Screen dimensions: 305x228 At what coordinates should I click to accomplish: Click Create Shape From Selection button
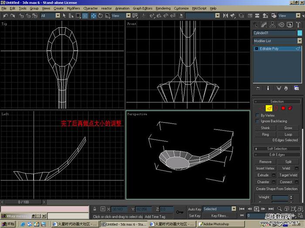pyautogui.click(x=277, y=189)
